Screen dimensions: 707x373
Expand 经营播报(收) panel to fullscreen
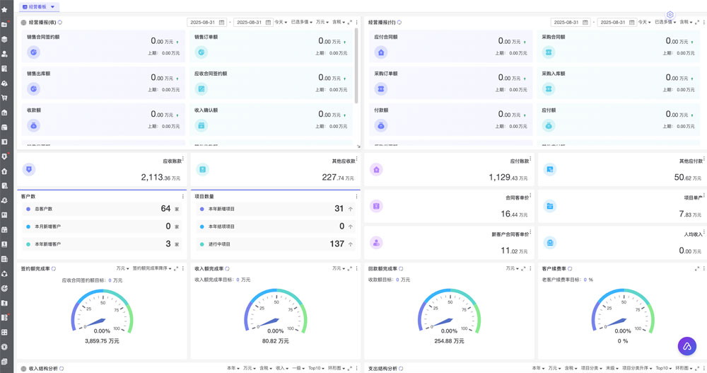pyautogui.click(x=350, y=23)
